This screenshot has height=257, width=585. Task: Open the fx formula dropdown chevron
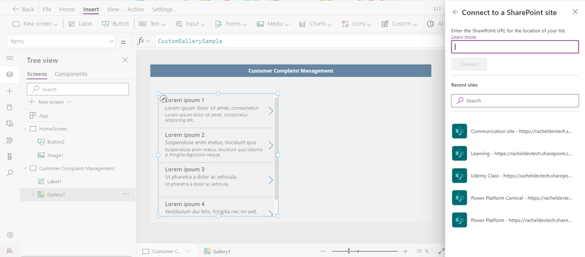point(148,42)
